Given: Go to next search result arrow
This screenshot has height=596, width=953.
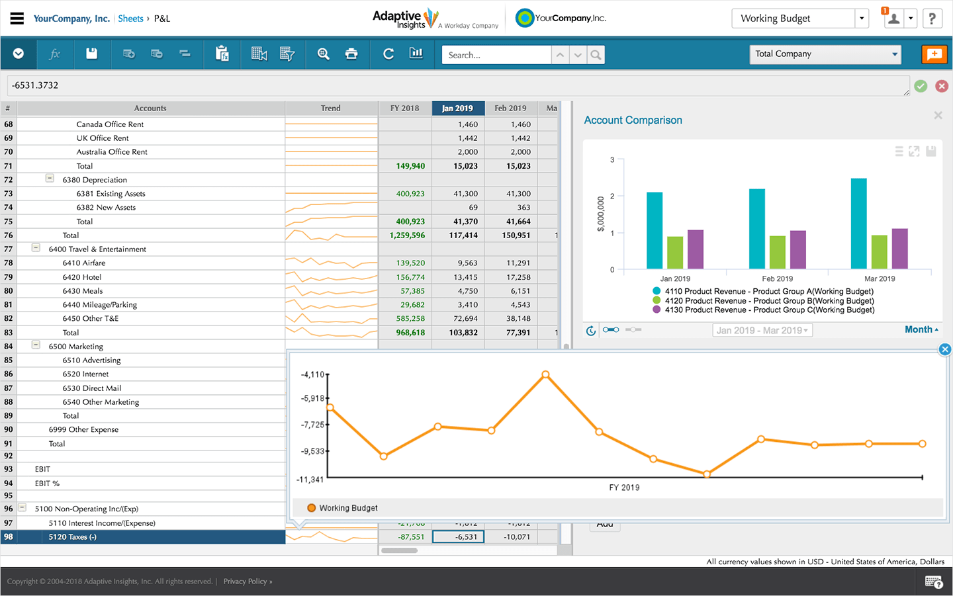Looking at the screenshot, I should [x=578, y=55].
